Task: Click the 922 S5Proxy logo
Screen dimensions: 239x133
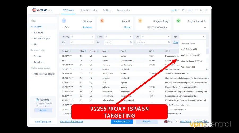Action: coord(39,10)
